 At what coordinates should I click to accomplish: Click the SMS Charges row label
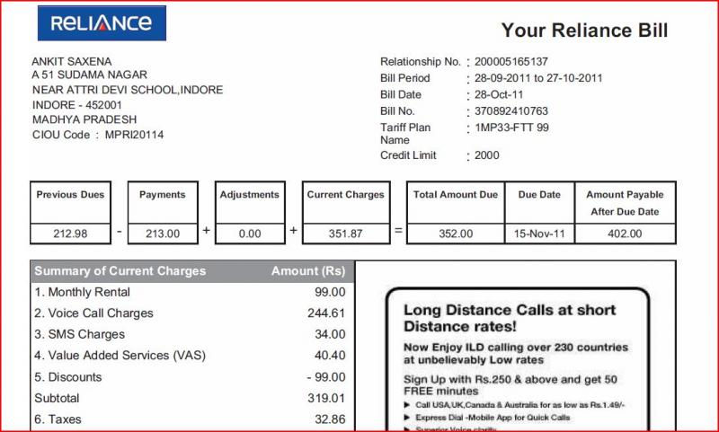point(79,334)
